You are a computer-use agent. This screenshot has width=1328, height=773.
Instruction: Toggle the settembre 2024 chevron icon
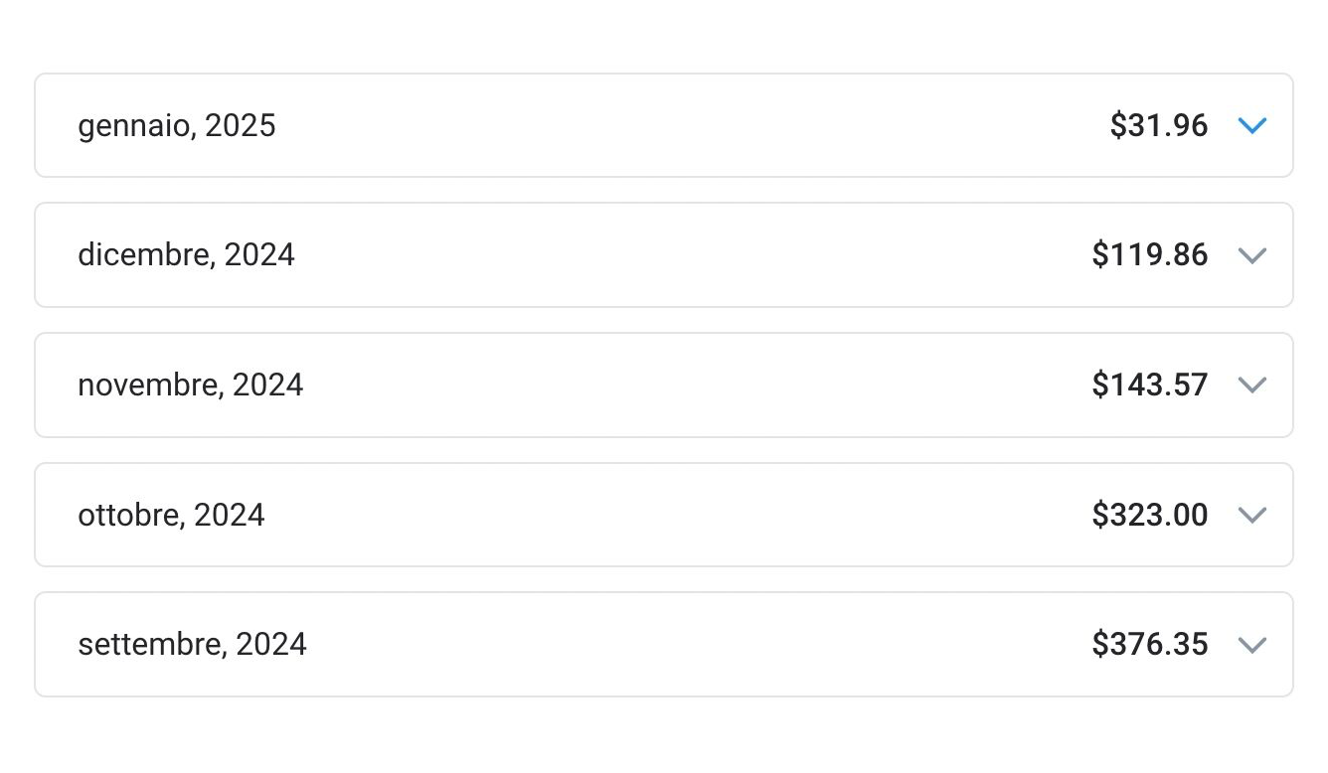click(x=1252, y=645)
